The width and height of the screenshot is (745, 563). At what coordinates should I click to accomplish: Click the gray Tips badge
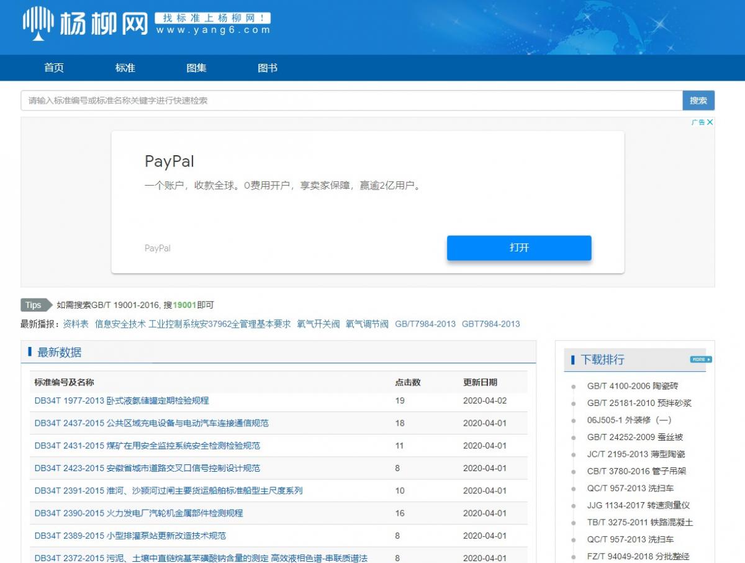click(34, 305)
